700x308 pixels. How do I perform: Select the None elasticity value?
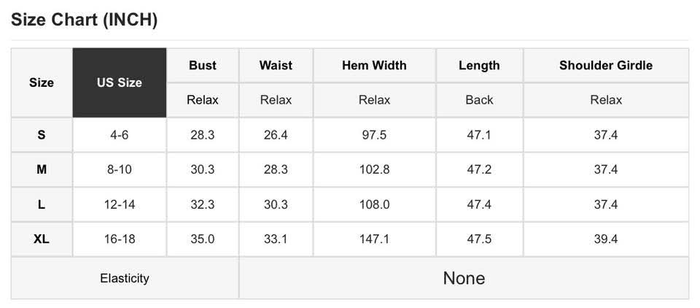[x=464, y=278]
